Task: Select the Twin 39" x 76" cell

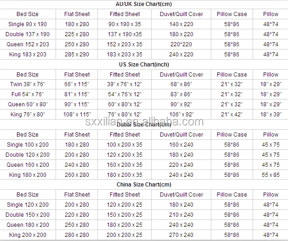Action: (x=28, y=84)
